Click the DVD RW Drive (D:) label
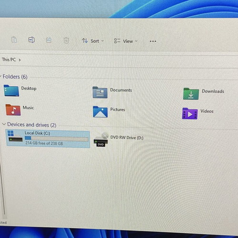The width and height of the screenshot is (238, 238). [x=127, y=138]
